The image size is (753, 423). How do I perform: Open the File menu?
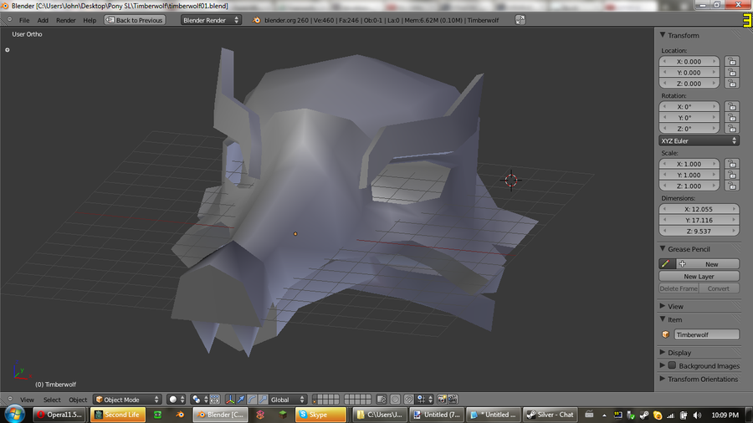point(24,20)
